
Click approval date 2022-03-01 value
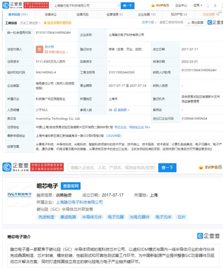coord(189,61)
